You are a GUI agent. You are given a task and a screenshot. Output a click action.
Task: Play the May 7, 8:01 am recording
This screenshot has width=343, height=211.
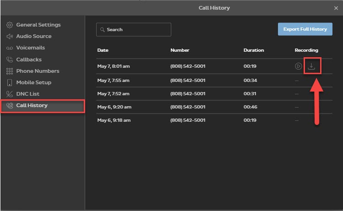[298, 66]
